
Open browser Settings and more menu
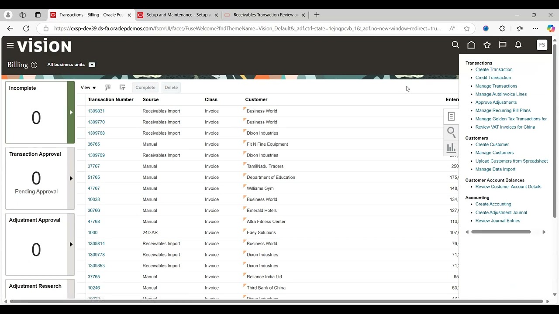click(x=535, y=28)
